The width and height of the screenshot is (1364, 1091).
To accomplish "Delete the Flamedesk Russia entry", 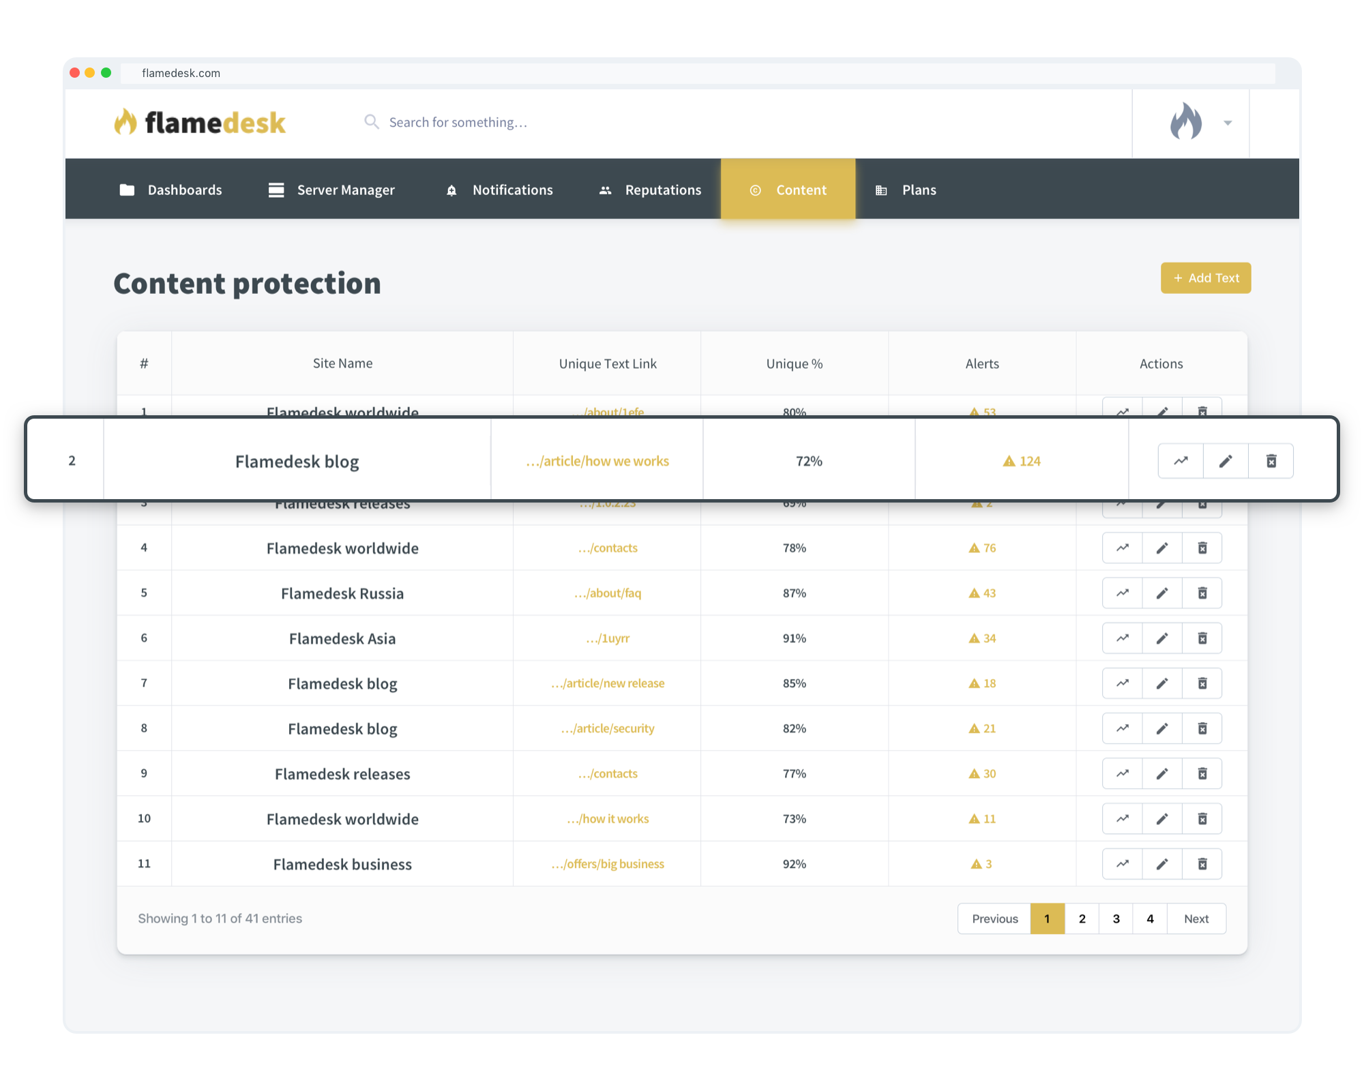I will pos(1202,593).
